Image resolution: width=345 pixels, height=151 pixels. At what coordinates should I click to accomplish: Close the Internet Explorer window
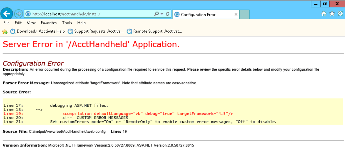click(337, 4)
